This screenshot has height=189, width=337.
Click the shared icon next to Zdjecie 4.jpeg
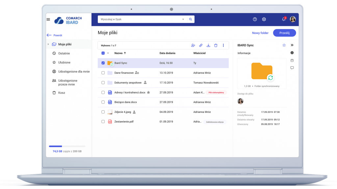[134, 112]
